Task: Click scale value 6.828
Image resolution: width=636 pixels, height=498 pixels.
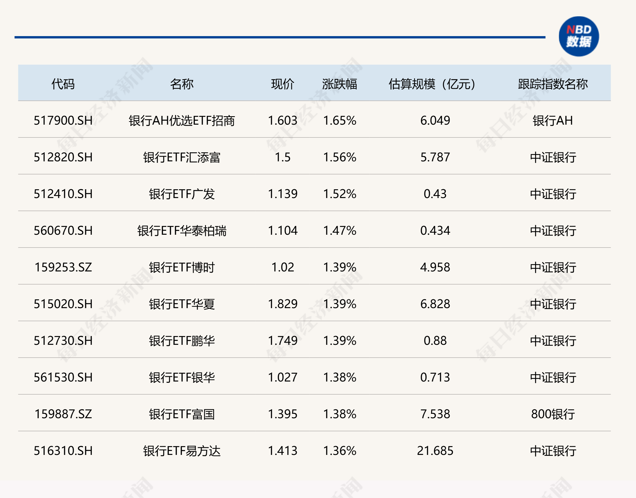Action: (x=435, y=304)
